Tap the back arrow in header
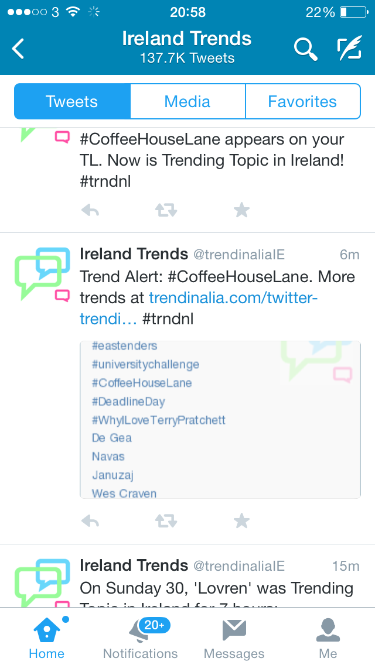375x665 pixels. tap(19, 49)
